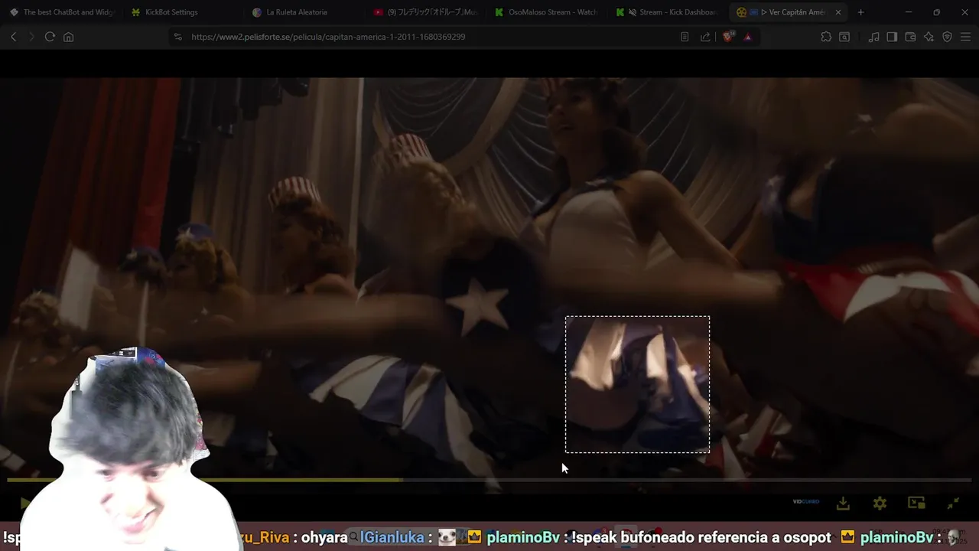Enable picture-in-picture in the video player
The height and width of the screenshot is (551, 979).
916,503
